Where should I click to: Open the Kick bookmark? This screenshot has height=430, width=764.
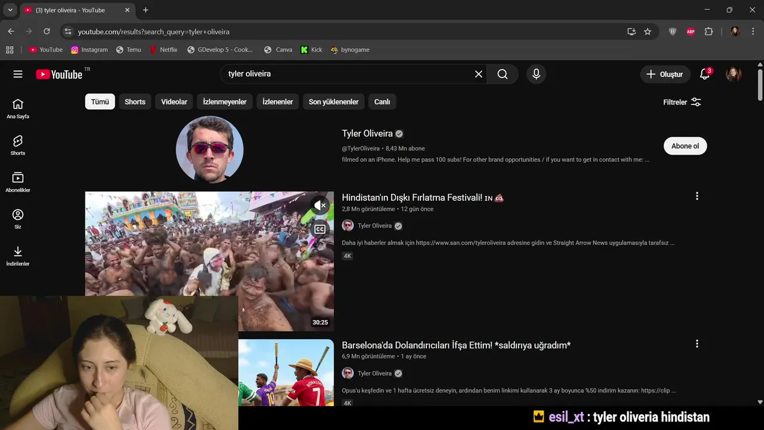pos(312,50)
